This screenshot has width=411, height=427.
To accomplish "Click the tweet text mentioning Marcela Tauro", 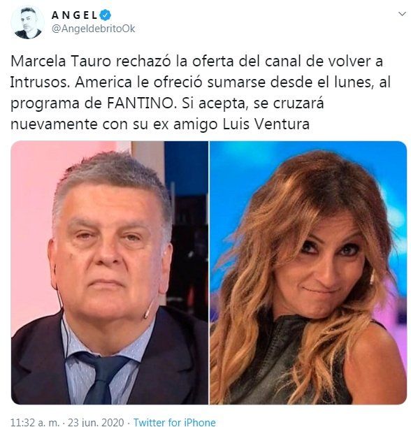I will click(201, 92).
